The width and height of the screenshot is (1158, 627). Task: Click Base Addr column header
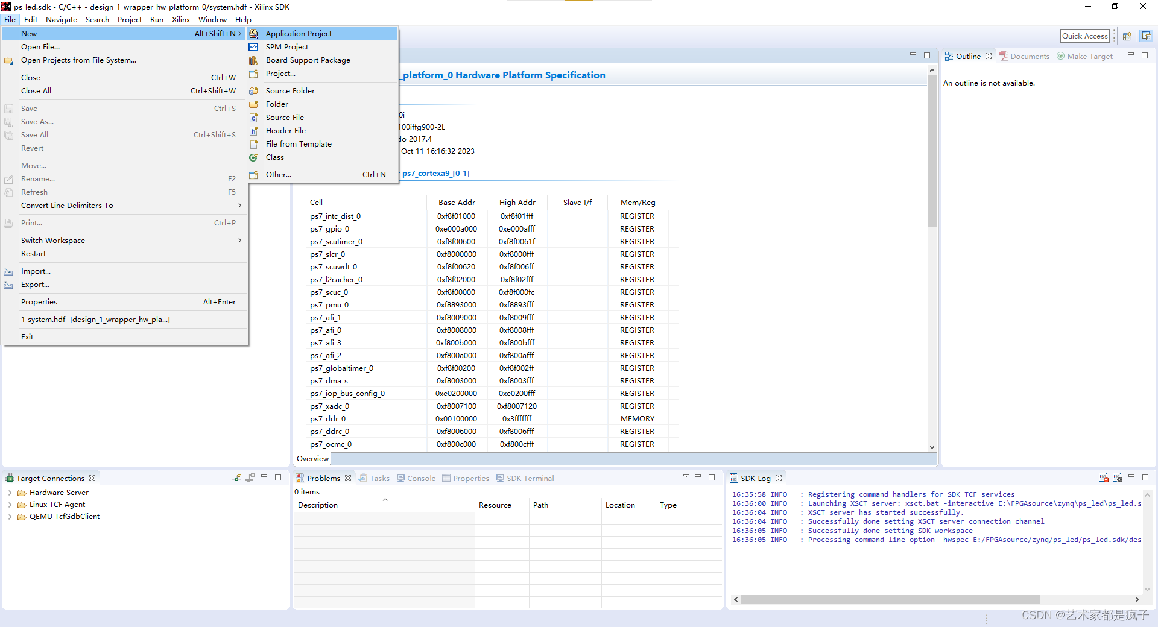457,203
